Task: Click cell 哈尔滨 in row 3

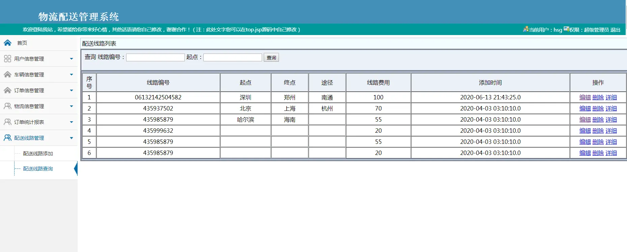Action: pyautogui.click(x=246, y=120)
